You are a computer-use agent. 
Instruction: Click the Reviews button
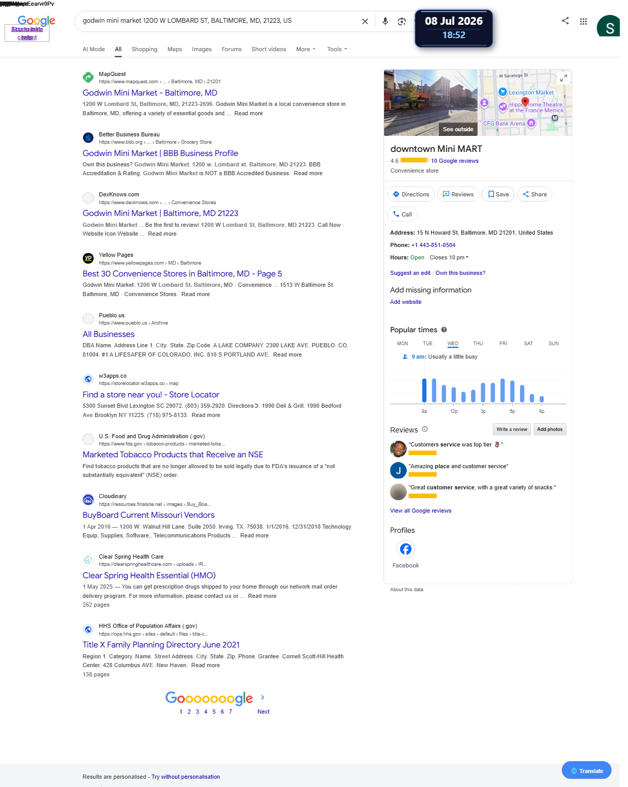pos(458,194)
